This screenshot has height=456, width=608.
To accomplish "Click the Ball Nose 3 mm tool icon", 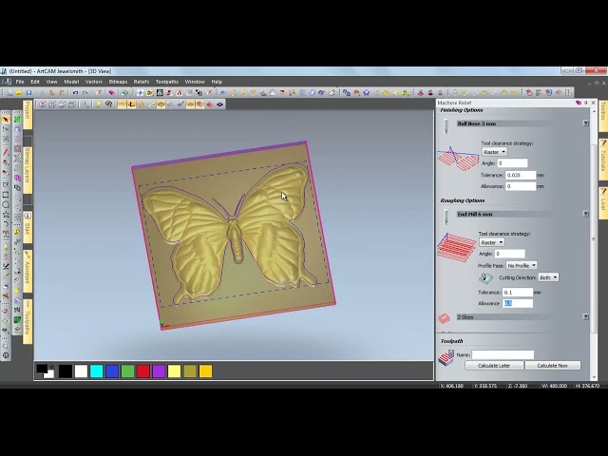I will click(446, 126).
